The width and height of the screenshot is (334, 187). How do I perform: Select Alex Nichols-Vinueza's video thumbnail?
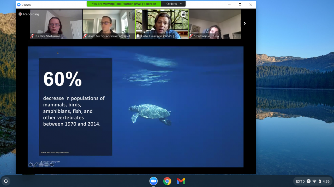click(109, 24)
